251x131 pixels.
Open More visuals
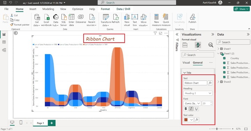(x=143, y=20)
